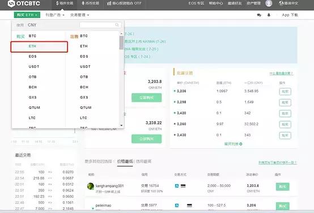Screen dimensions: 314x213
Task: Click buy button for 3,236 row
Action: pos(285,91)
